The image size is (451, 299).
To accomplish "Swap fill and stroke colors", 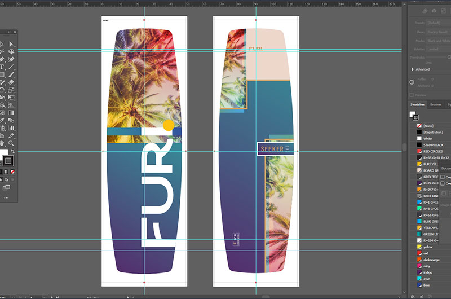I will 12,151.
